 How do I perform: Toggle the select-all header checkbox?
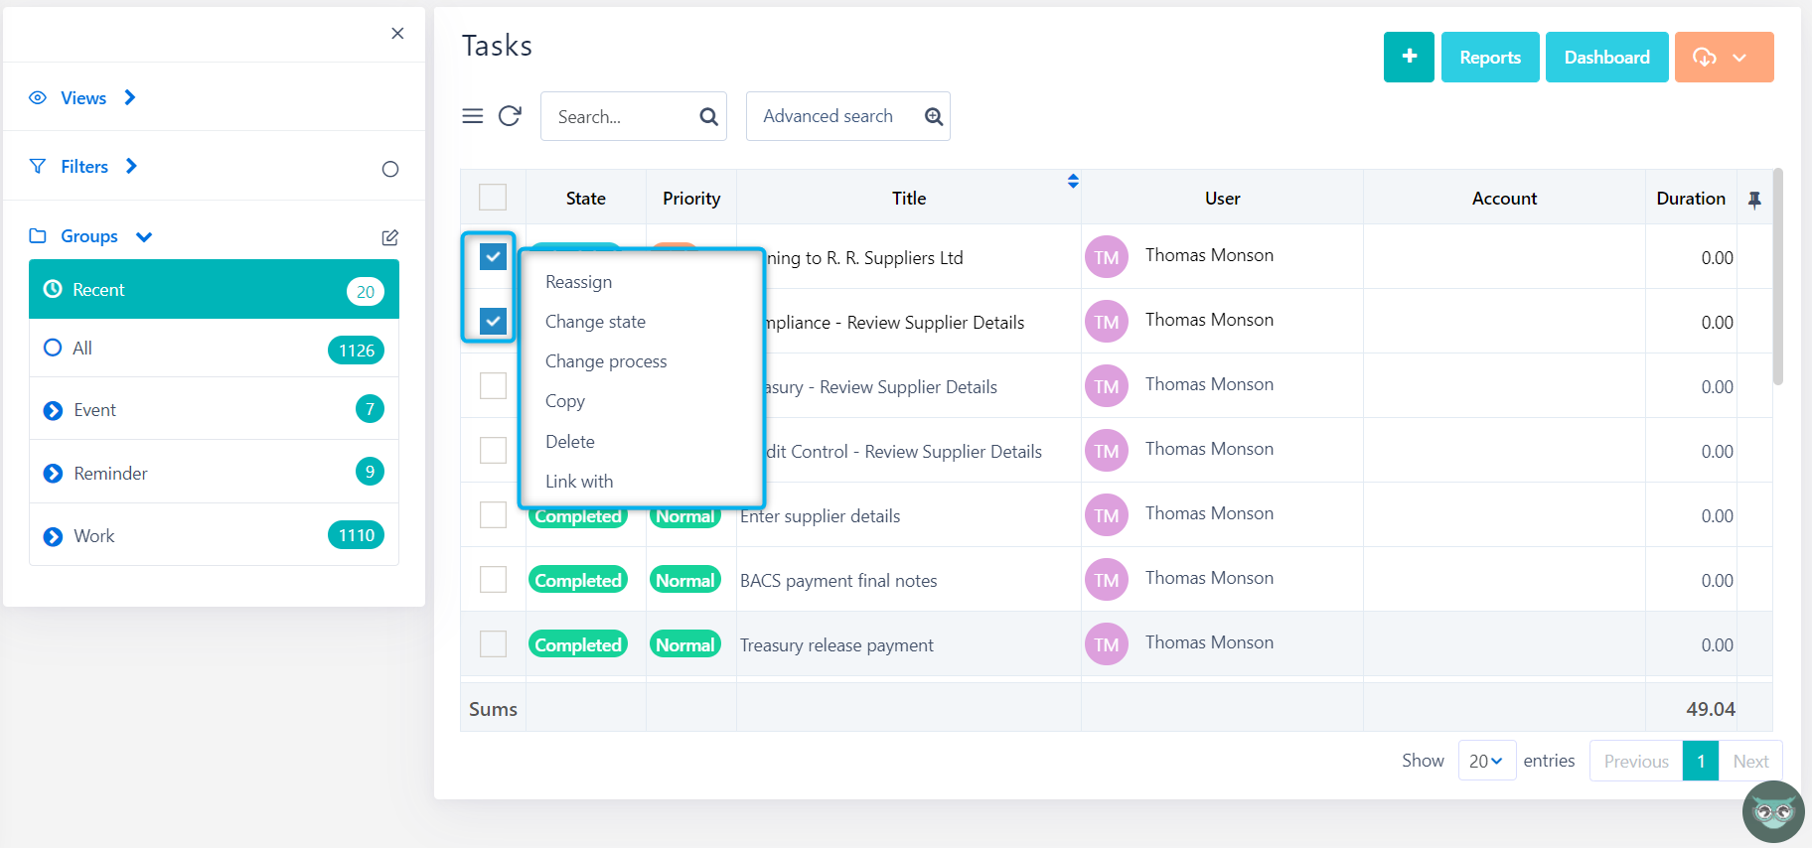click(493, 197)
